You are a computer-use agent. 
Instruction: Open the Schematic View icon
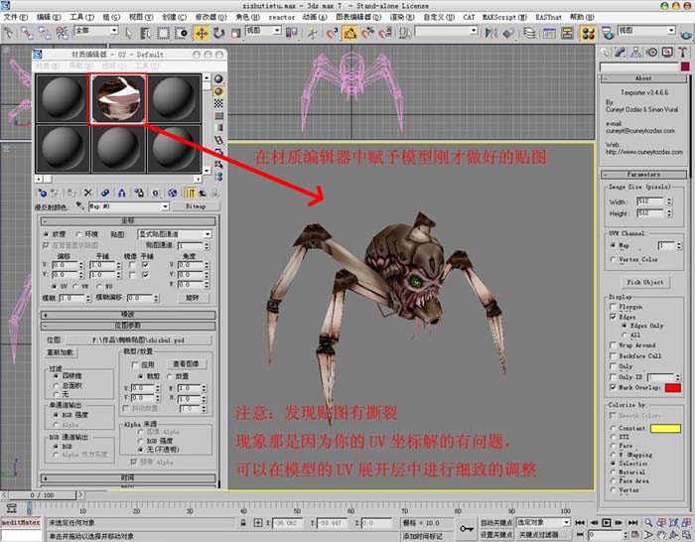[x=567, y=33]
